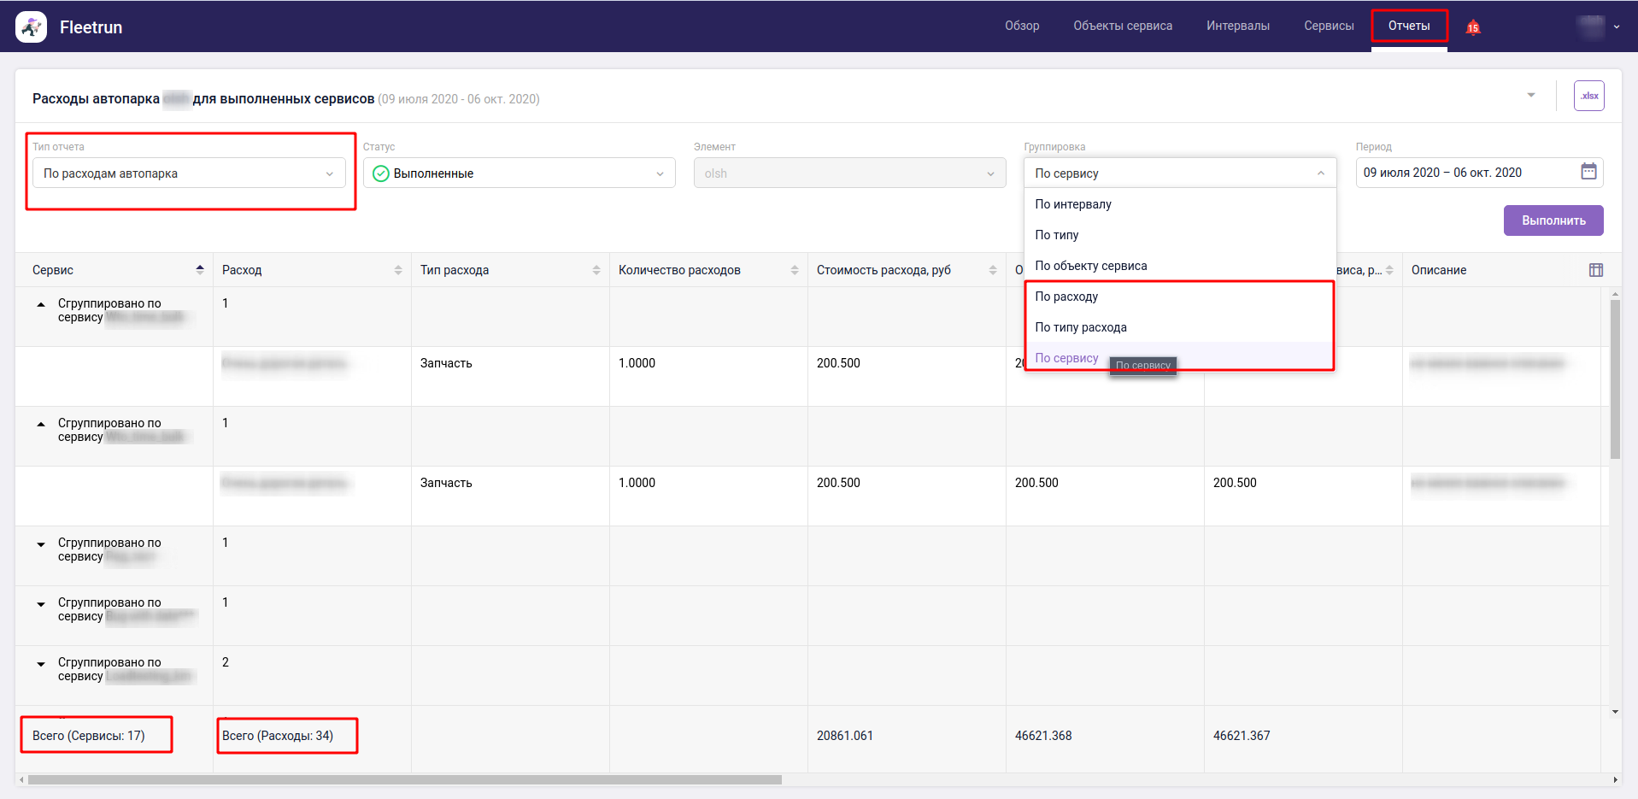Sort the Расход column

click(x=398, y=270)
